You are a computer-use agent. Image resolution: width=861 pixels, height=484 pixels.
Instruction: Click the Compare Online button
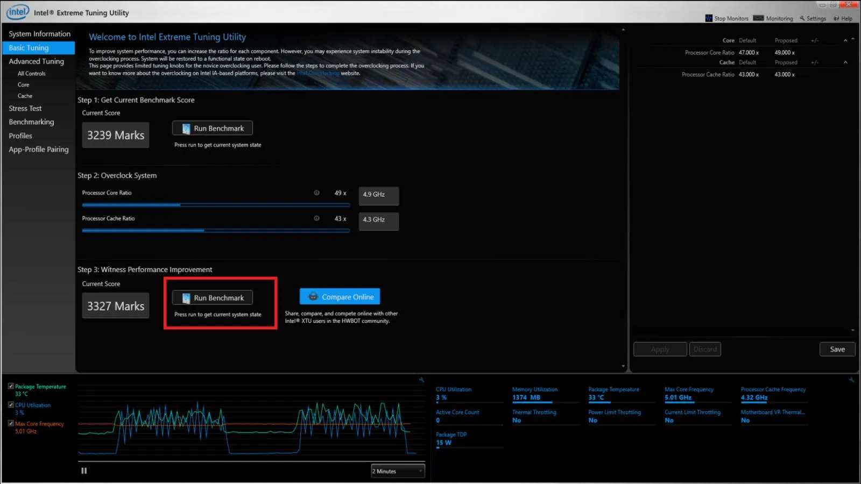[x=340, y=297]
